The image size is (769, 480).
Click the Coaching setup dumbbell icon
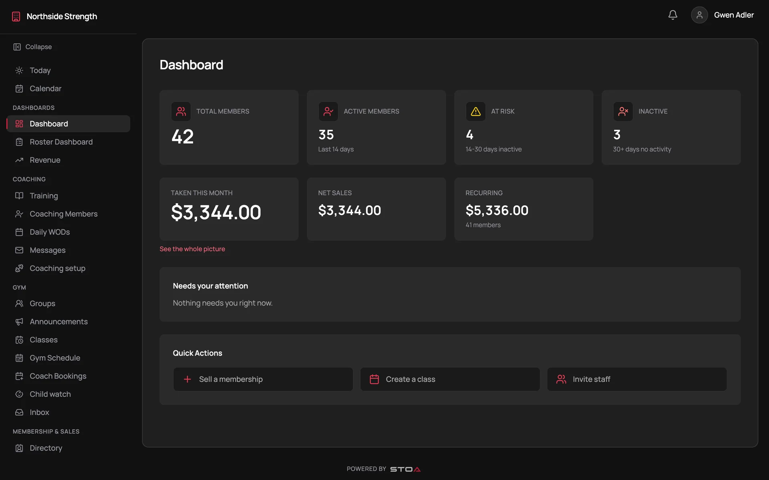pyautogui.click(x=19, y=268)
